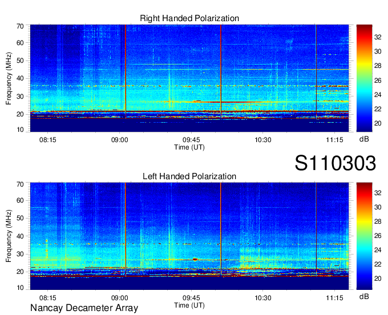This screenshot has width=388, height=315.
Task: Click the bottom colorbar's "dB" unit label
Action: click(x=364, y=297)
